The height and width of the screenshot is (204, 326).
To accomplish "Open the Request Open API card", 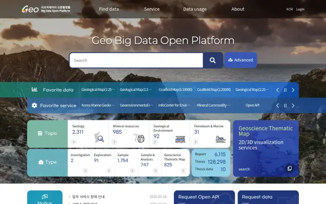I will [x=204, y=197].
